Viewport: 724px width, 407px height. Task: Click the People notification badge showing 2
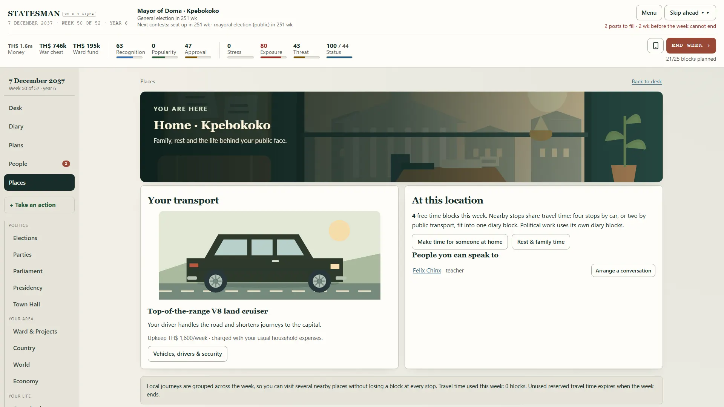[66, 164]
